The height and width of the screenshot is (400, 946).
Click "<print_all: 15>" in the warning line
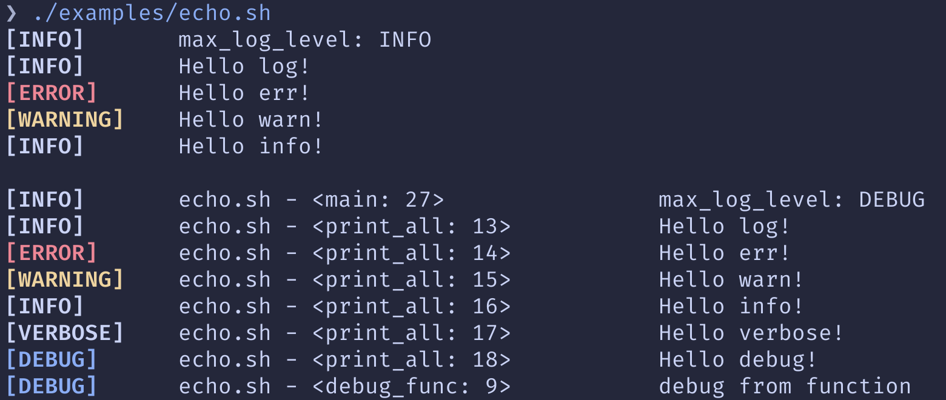coord(412,279)
